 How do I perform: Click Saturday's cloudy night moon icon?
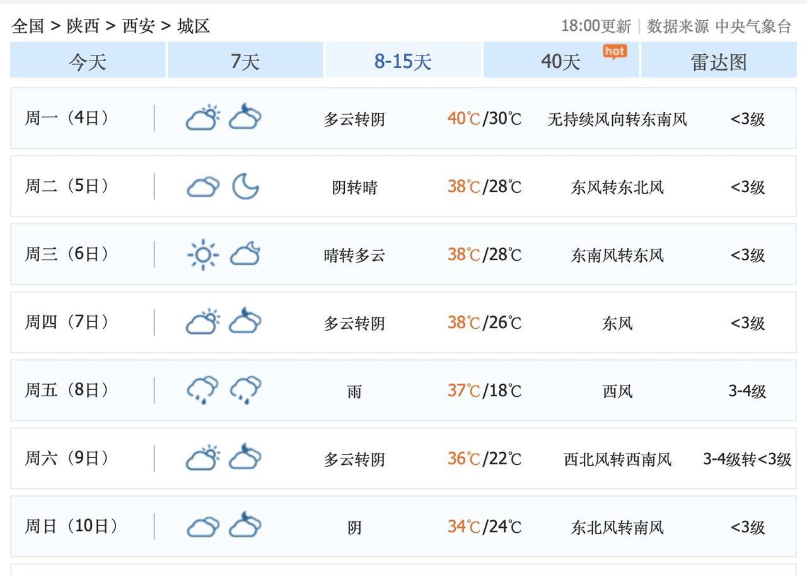(x=245, y=458)
